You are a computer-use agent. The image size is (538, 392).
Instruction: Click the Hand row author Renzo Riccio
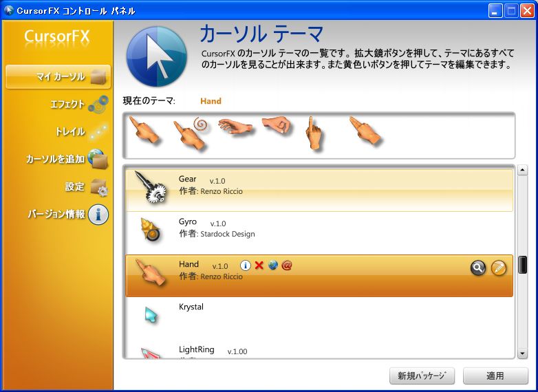(222, 276)
